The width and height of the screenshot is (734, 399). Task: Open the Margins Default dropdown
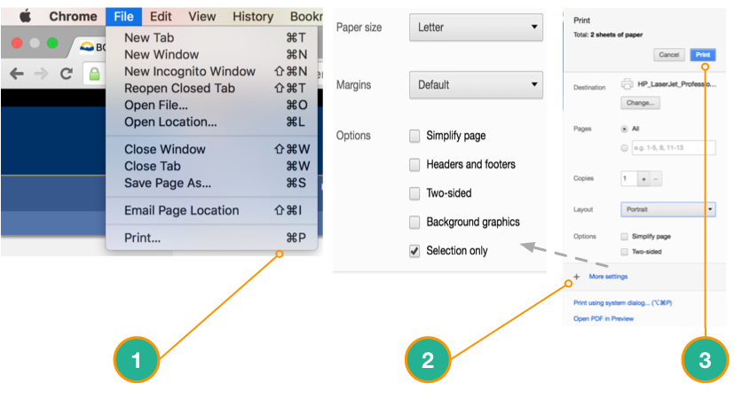476,85
